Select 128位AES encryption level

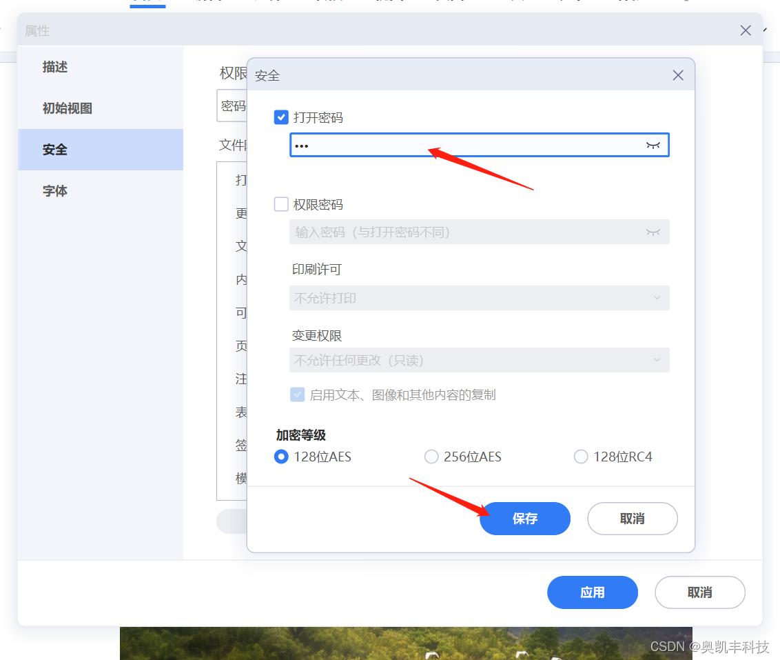tap(281, 457)
